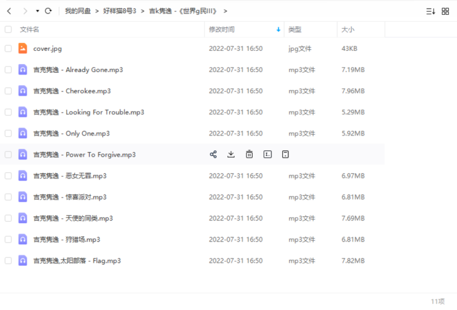
Task: Click the share icon for Power To Forgive.mp3
Action: 213,154
